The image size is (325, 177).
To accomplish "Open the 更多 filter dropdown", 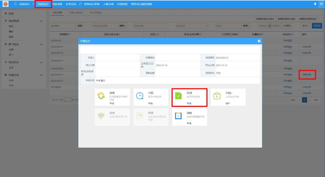I will tap(305, 26).
